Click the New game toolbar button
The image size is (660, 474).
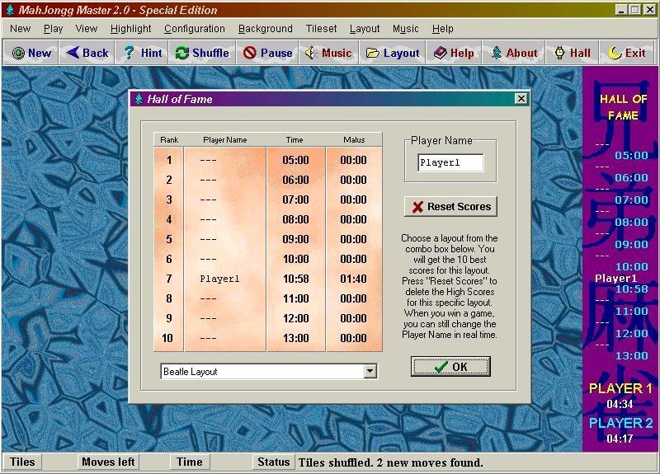pyautogui.click(x=31, y=53)
